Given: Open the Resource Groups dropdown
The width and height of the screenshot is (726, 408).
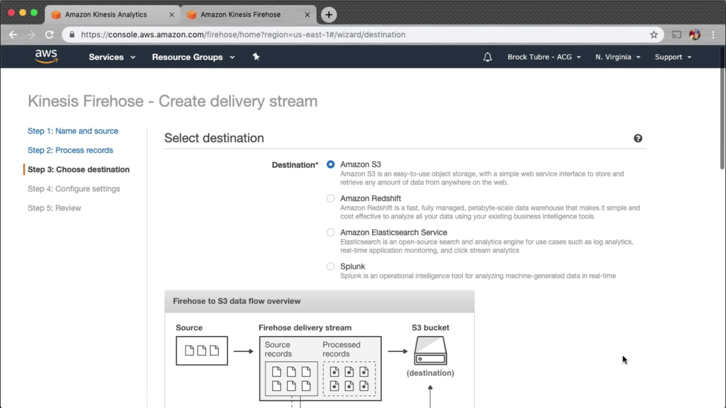Looking at the screenshot, I should pos(193,57).
